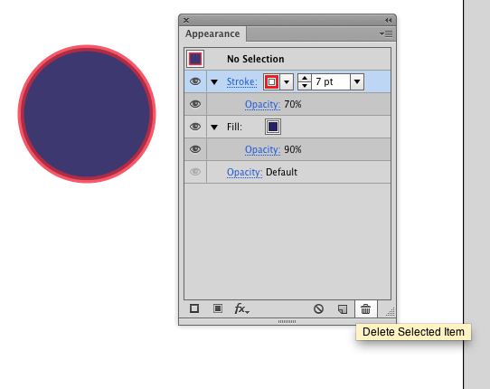Collapse the panel with double-arrow icon
The image size is (490, 389).
coord(388,20)
